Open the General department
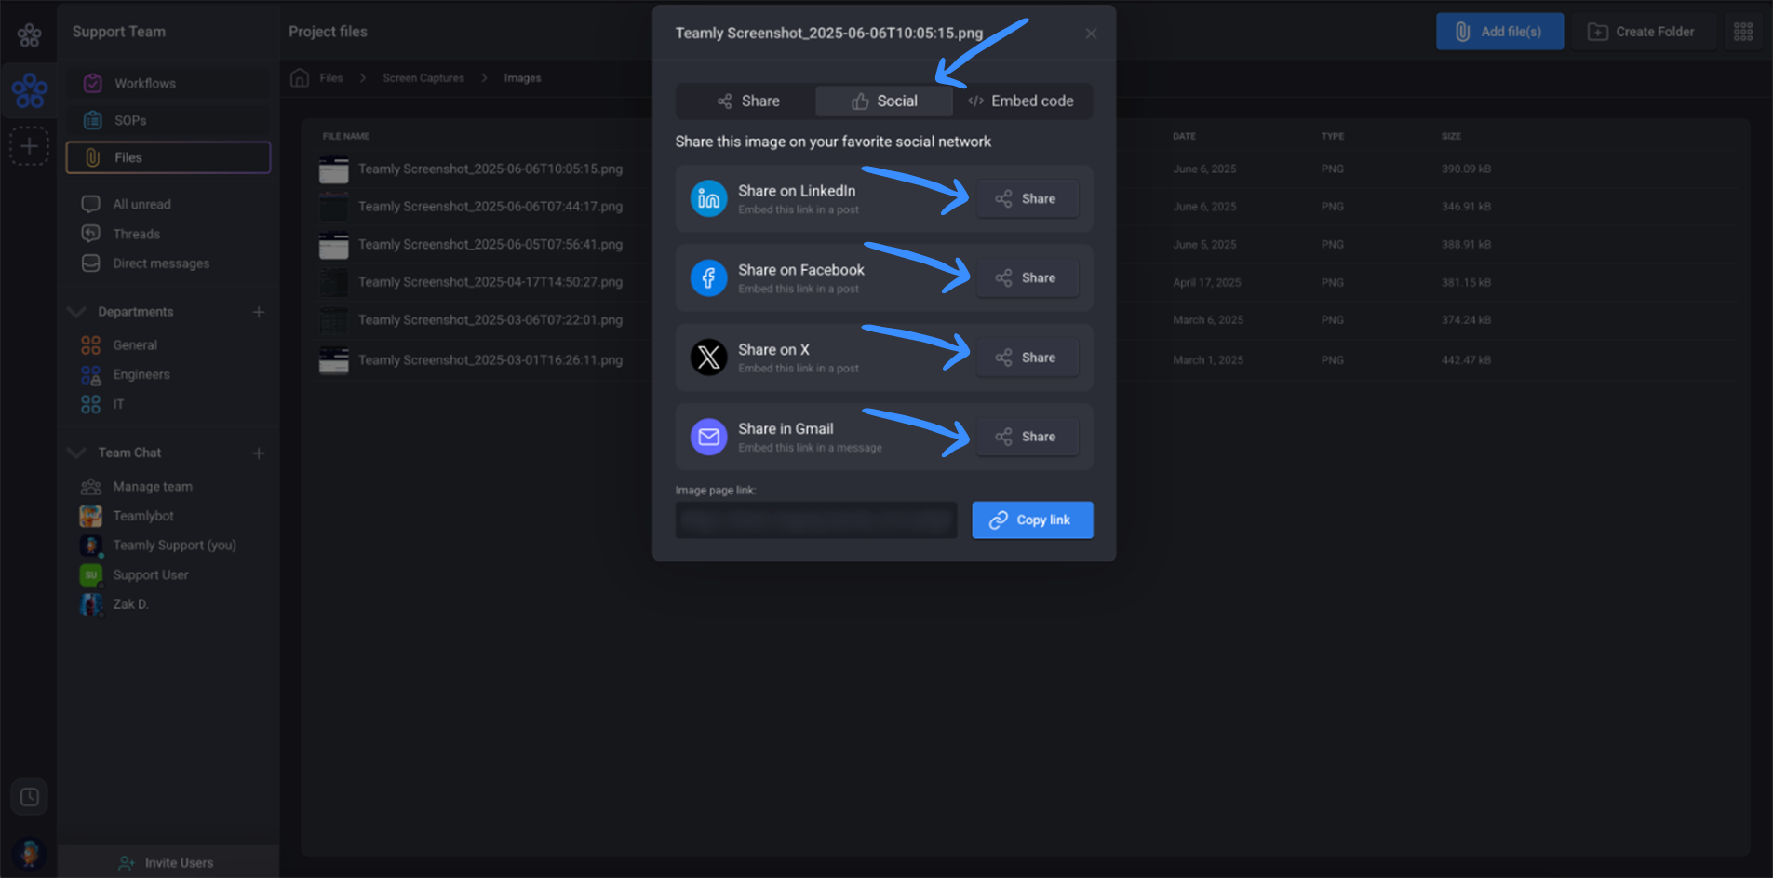 coord(135,345)
